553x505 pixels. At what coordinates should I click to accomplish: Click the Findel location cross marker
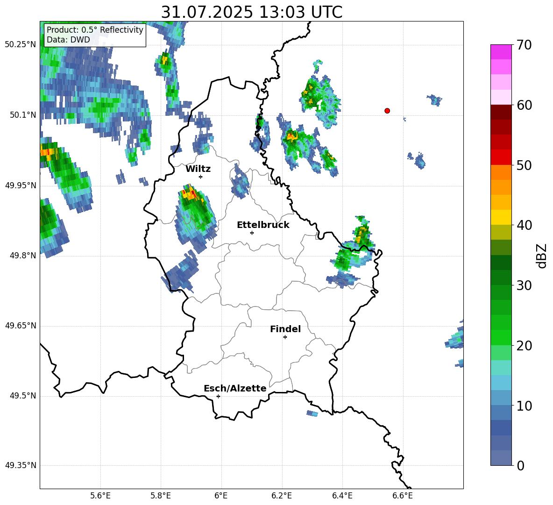[285, 337]
